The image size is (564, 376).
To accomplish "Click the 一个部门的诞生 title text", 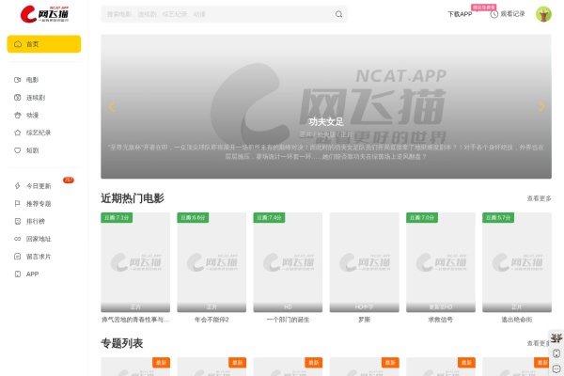I will pos(288,320).
